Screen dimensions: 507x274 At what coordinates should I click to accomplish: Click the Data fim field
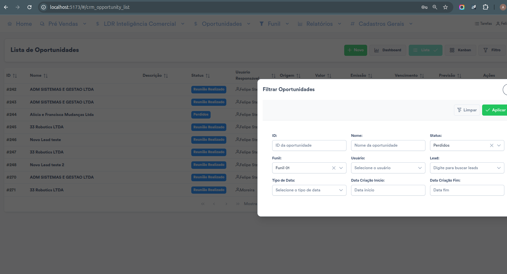click(467, 190)
